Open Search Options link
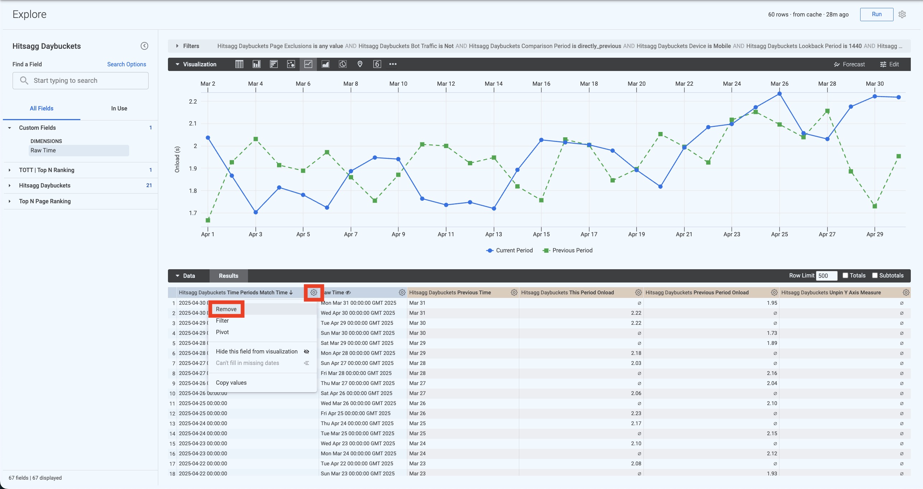Screen dimensions: 923x489 [x=126, y=64]
